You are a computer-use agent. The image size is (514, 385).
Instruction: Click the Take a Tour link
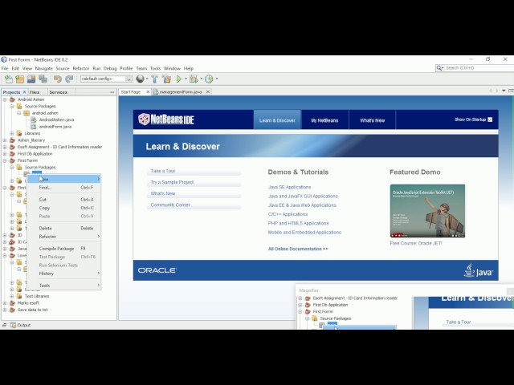163,171
